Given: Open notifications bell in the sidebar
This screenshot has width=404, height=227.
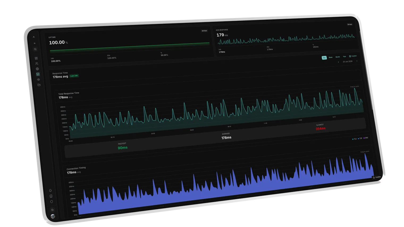Looking at the screenshot, I should [x=50, y=190].
